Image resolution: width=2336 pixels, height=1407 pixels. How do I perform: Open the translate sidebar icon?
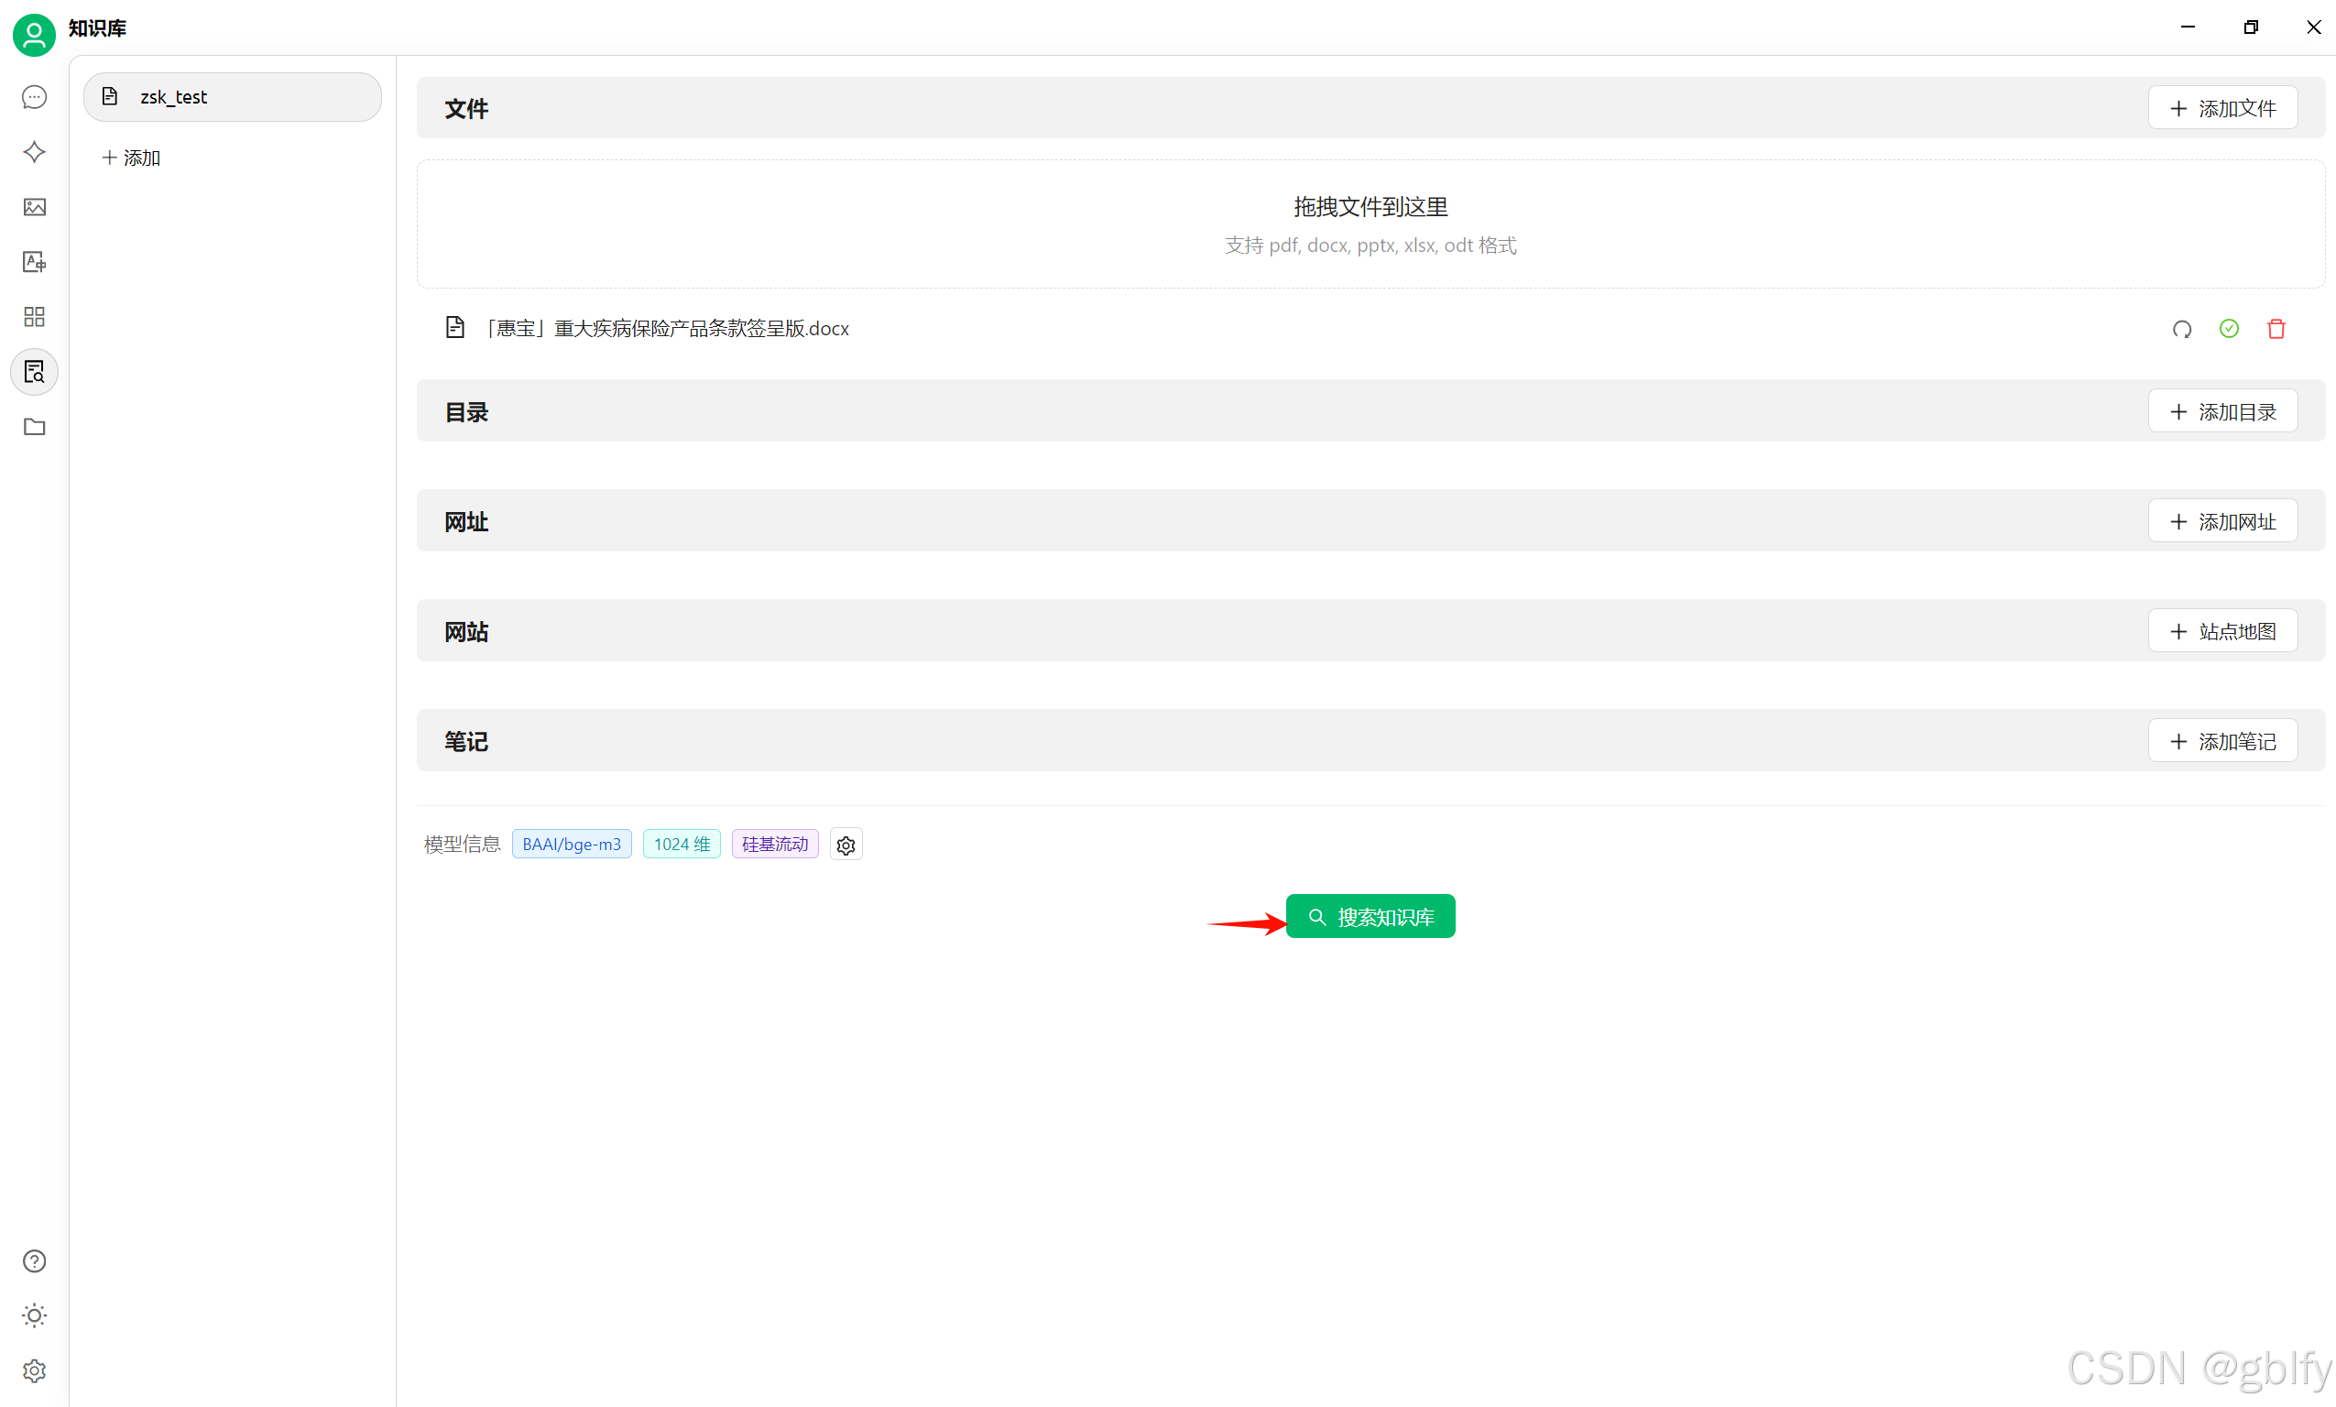(x=34, y=262)
